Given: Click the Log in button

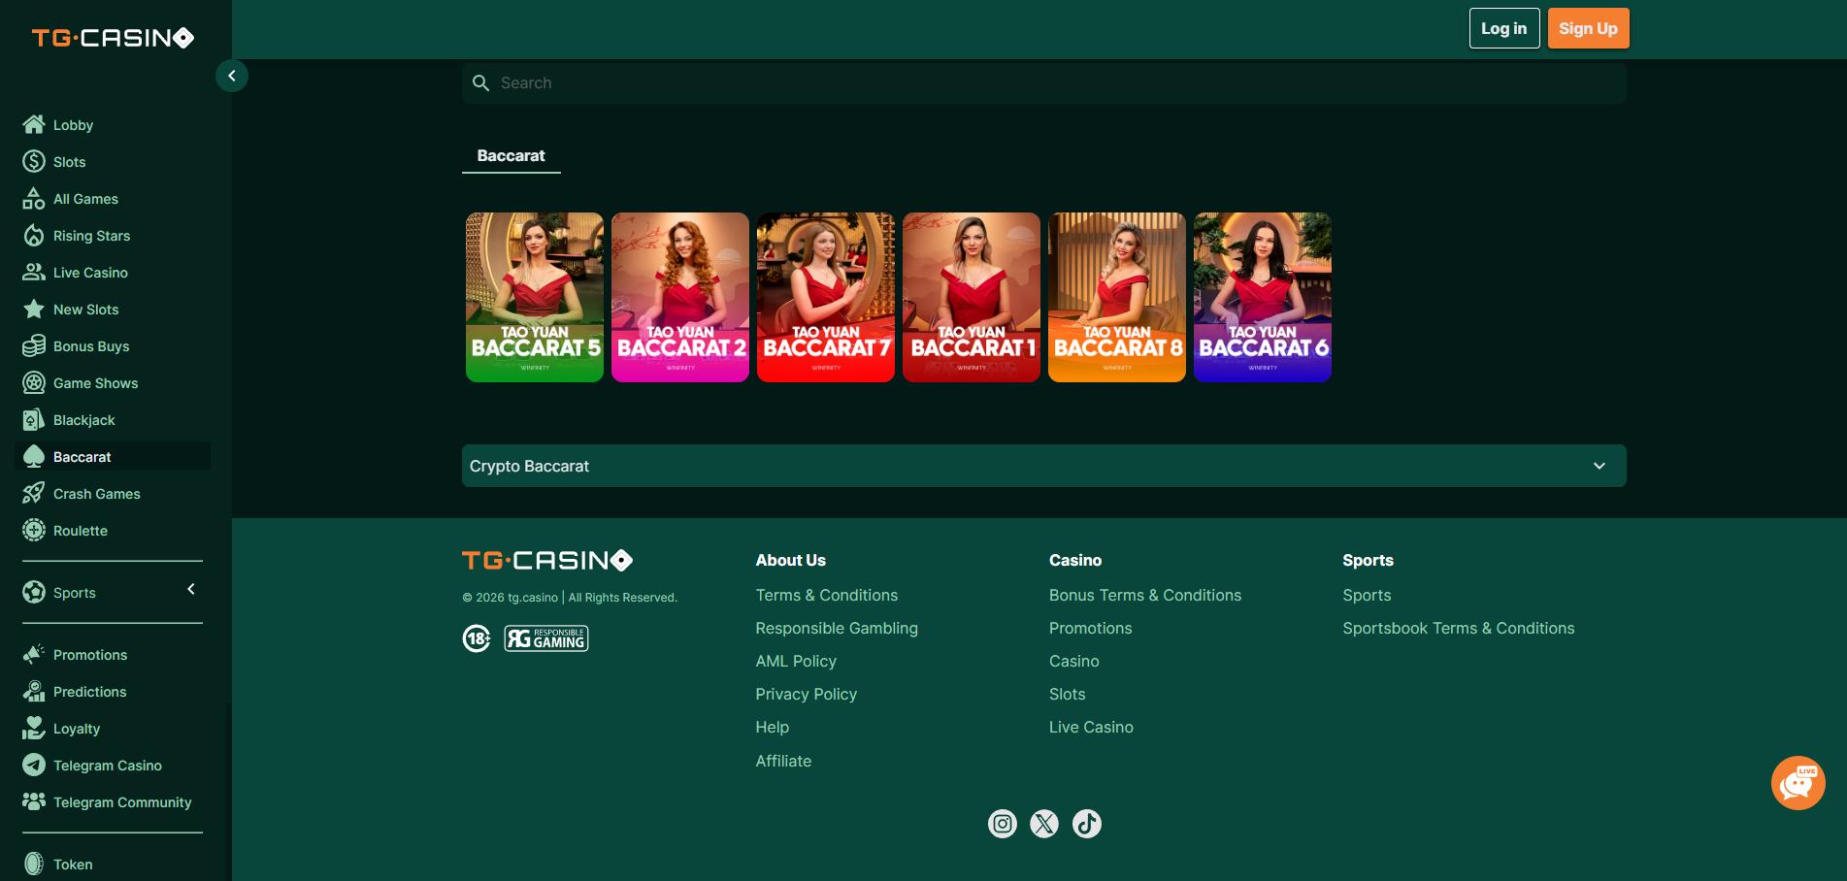Looking at the screenshot, I should pos(1504,28).
